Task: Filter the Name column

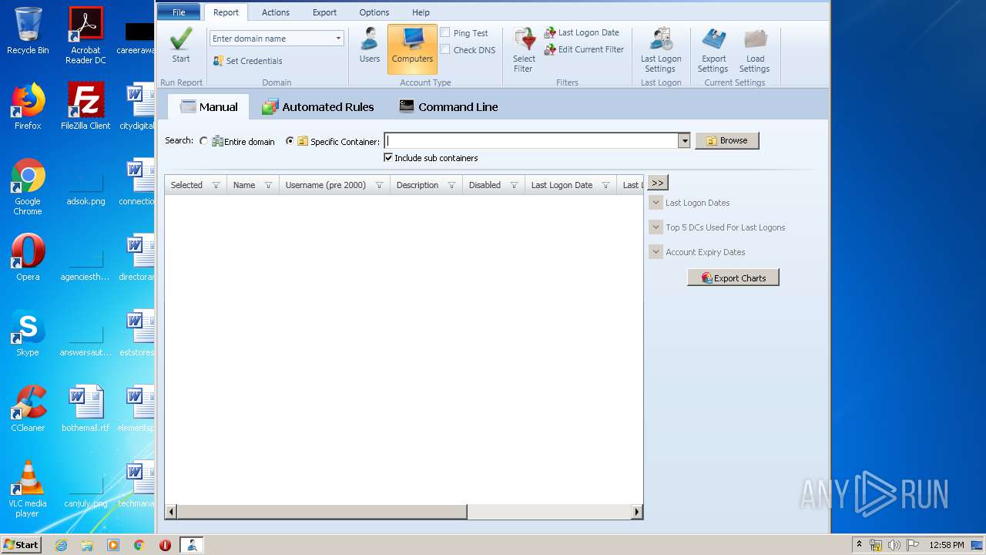Action: point(268,185)
